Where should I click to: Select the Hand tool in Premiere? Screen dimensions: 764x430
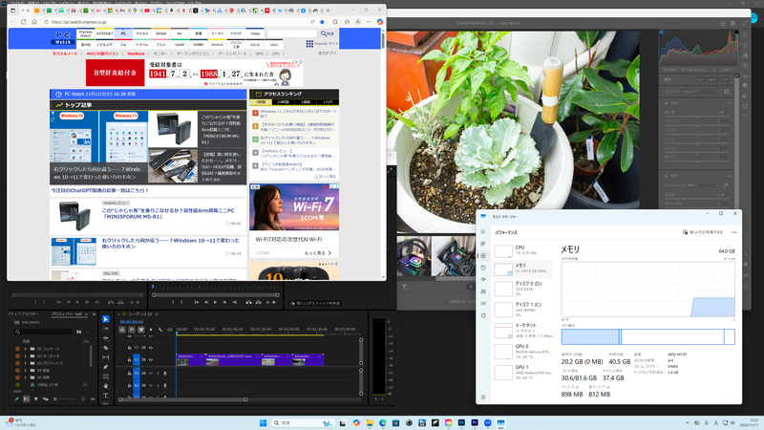tap(106, 386)
